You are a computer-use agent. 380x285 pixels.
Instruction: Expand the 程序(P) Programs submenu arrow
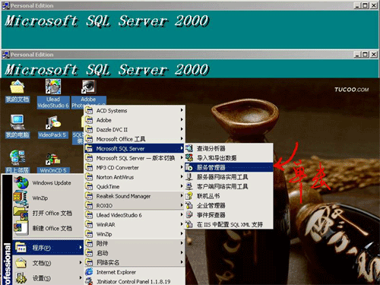point(81,248)
